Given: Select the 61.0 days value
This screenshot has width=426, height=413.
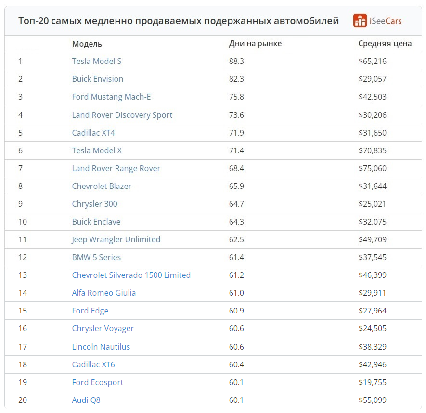Looking at the screenshot, I should point(236,293).
